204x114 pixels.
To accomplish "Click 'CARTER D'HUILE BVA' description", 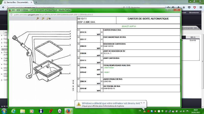I will 112,30.
